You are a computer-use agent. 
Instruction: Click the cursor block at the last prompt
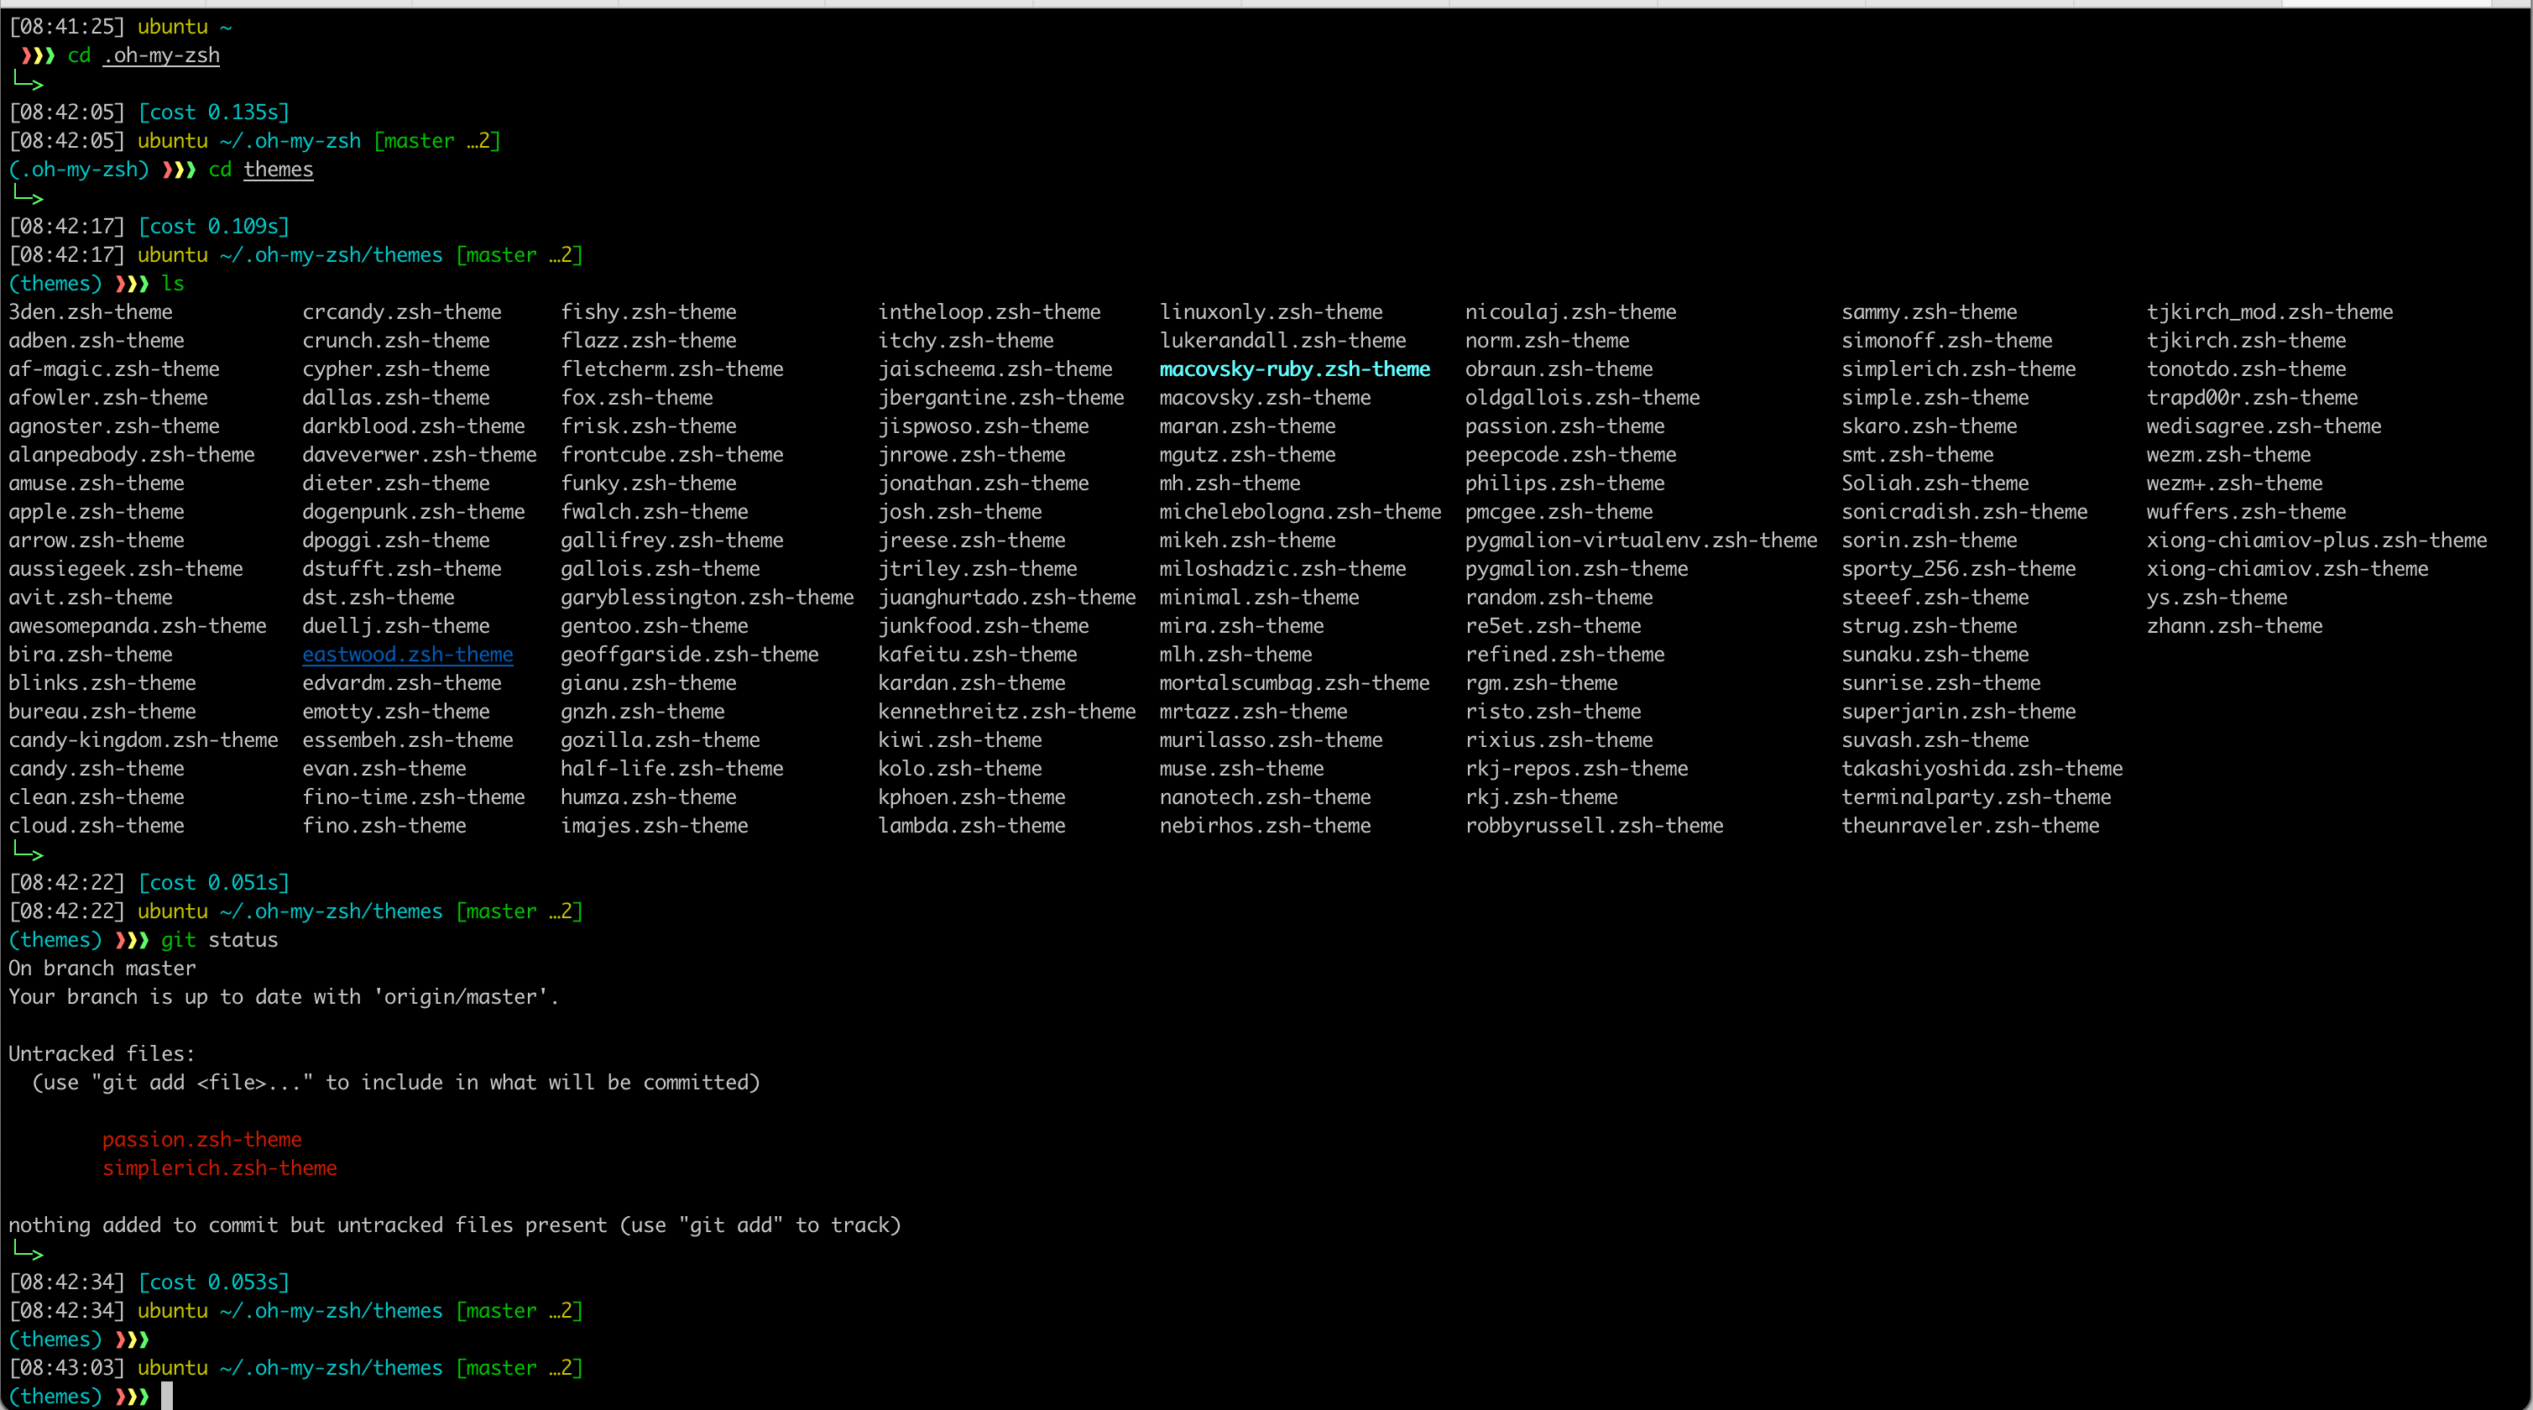click(x=167, y=1395)
